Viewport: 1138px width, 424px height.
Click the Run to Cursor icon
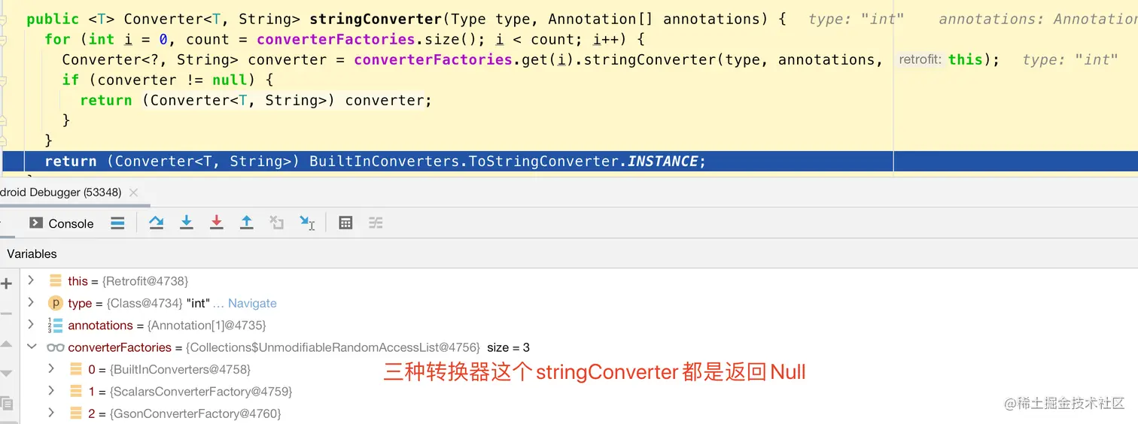coord(307,223)
